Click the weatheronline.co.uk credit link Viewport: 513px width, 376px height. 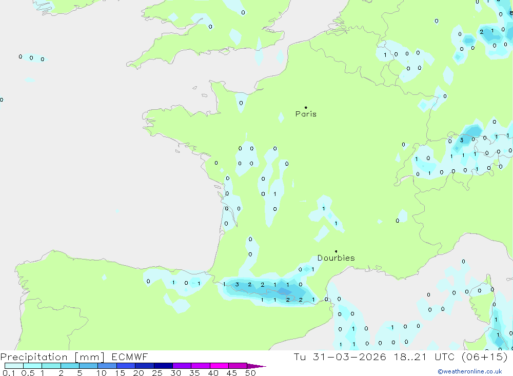pyautogui.click(x=470, y=371)
